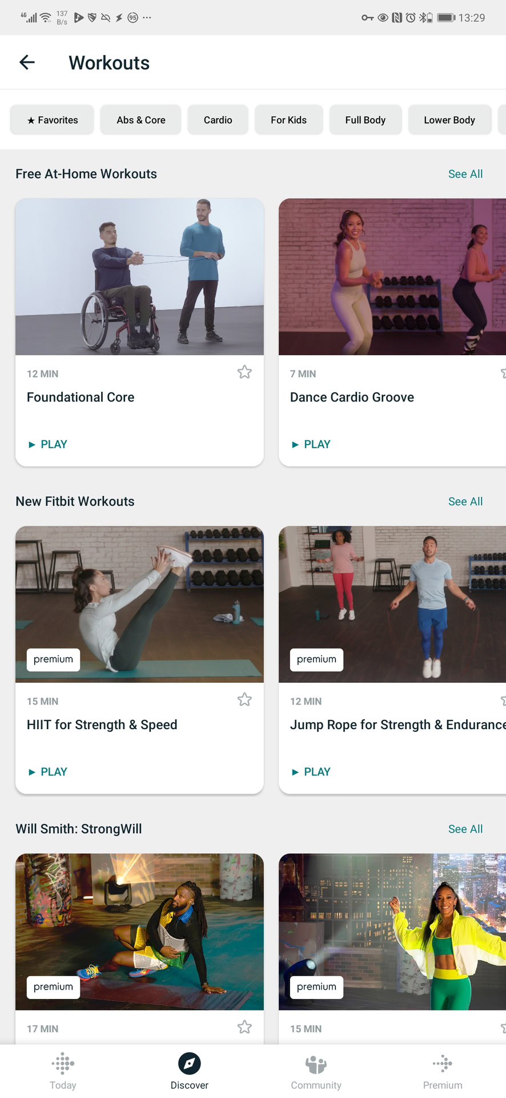
Task: See all New Fitbit Workouts
Action: 465,502
